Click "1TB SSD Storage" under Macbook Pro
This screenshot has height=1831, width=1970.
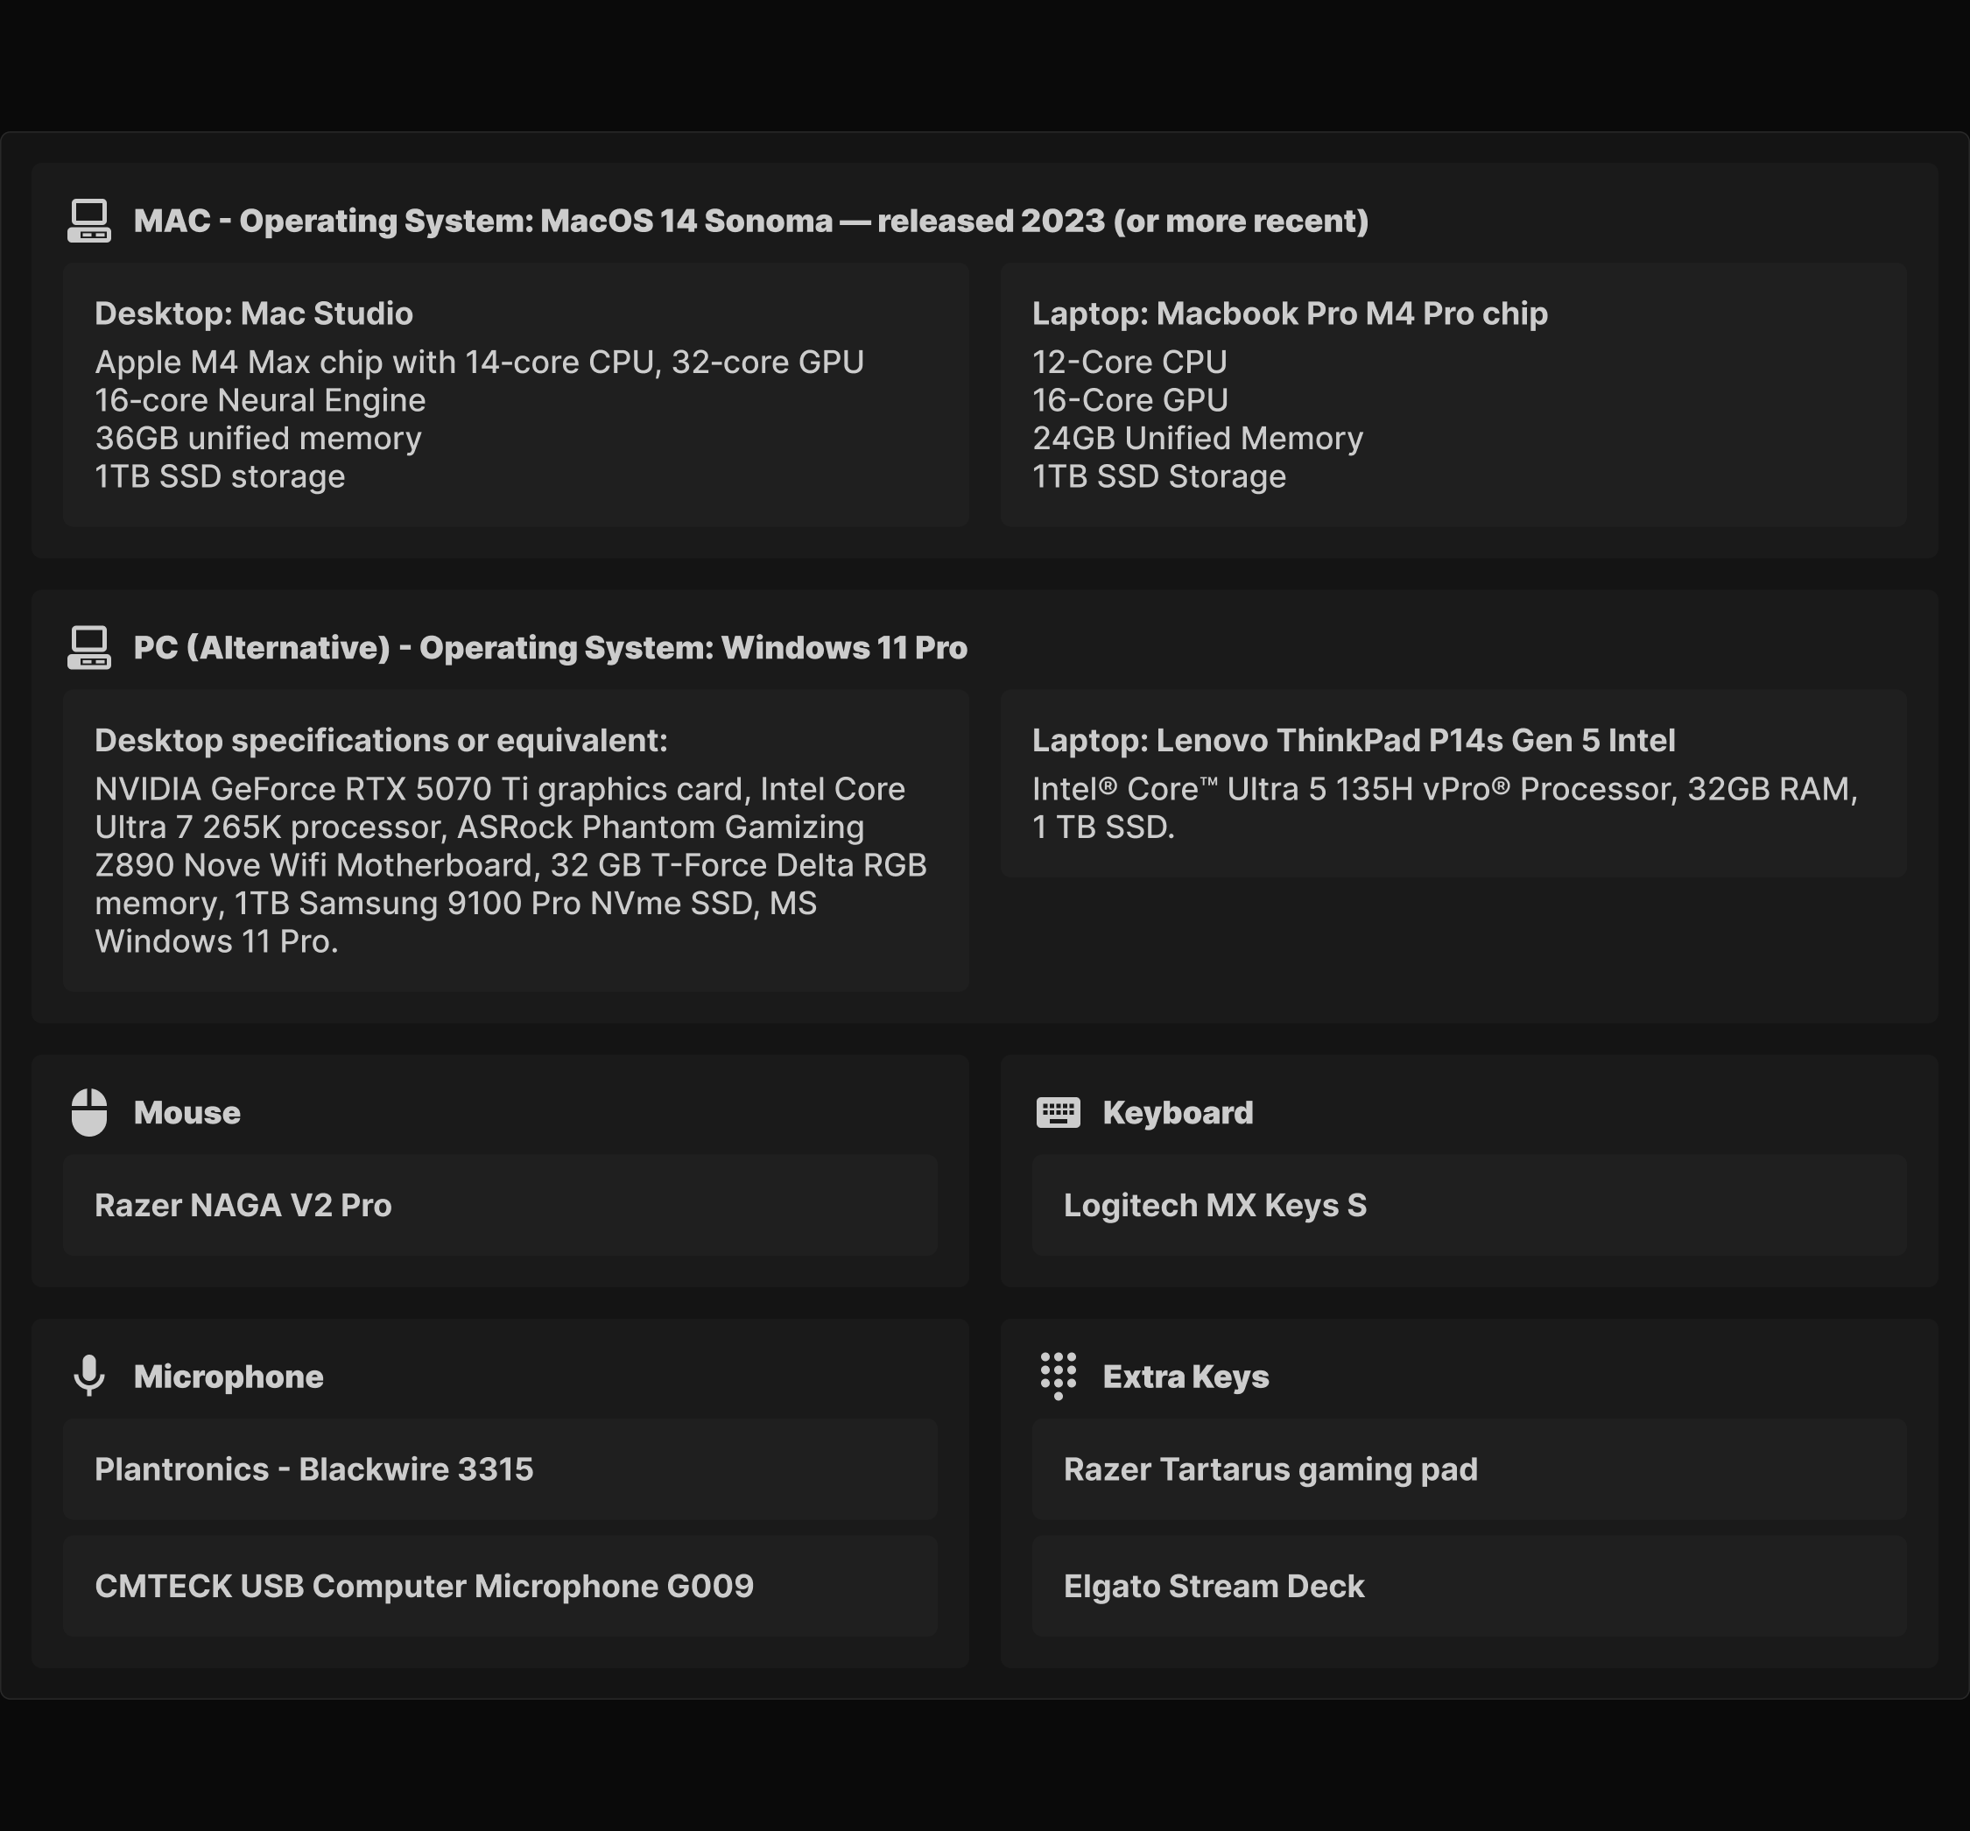[1159, 476]
